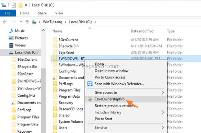Click the New folder quick access icon

coord(21,5)
